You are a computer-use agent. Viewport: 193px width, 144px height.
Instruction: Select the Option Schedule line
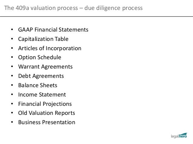(x=40, y=57)
